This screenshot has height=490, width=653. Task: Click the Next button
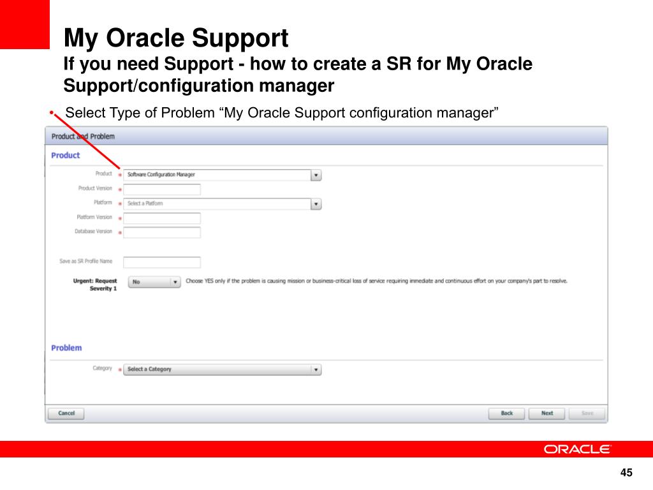[547, 413]
